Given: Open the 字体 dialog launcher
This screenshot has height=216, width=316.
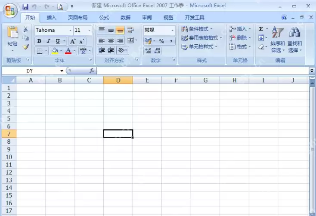Looking at the screenshot, I should click(x=90, y=59).
